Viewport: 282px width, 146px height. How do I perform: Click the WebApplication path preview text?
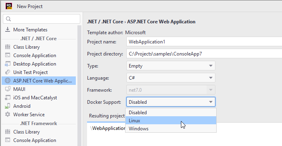[x=108, y=128]
